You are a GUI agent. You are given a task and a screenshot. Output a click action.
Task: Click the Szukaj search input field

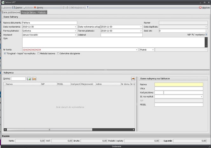(x=18, y=78)
